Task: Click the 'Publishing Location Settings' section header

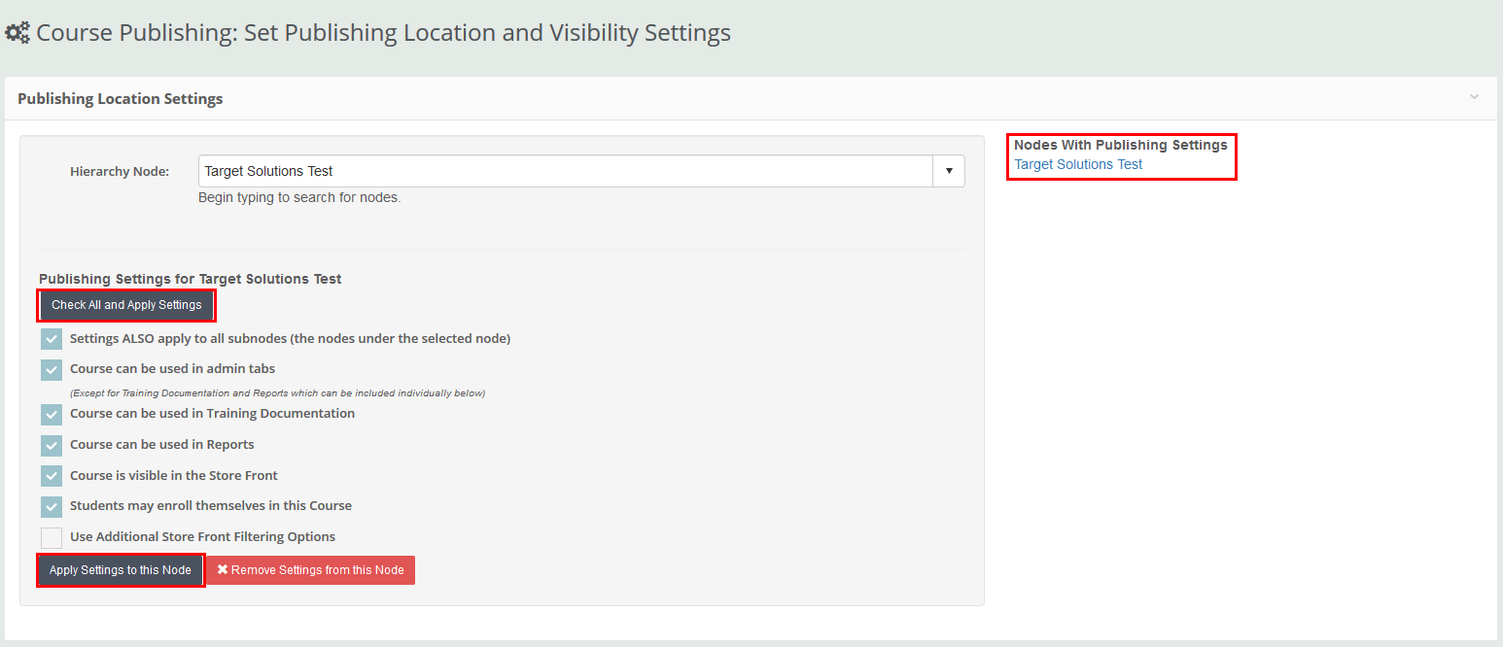Action: point(120,98)
